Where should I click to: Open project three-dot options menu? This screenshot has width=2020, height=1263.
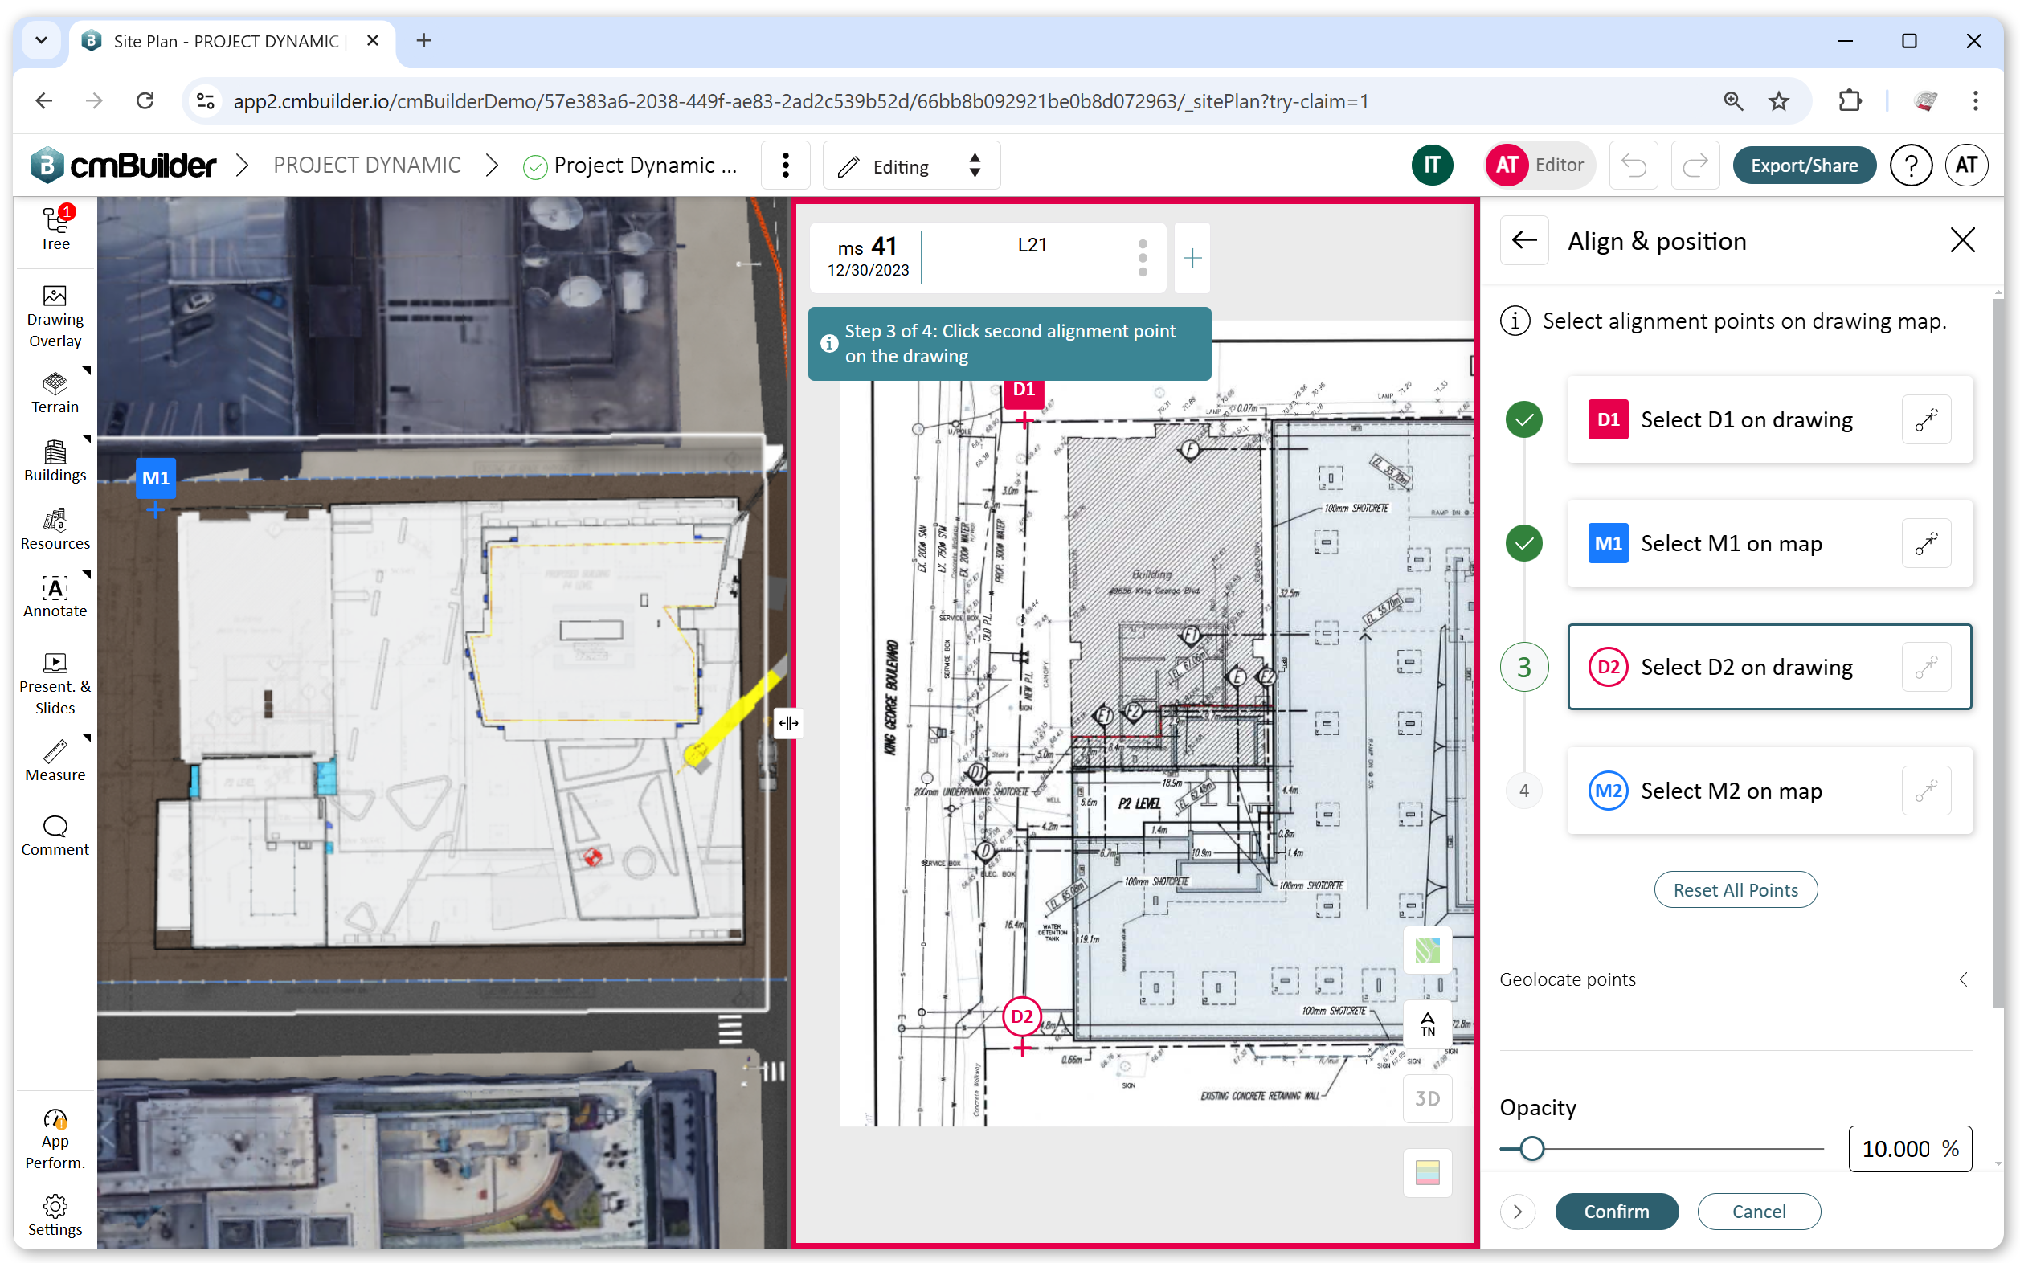[785, 166]
